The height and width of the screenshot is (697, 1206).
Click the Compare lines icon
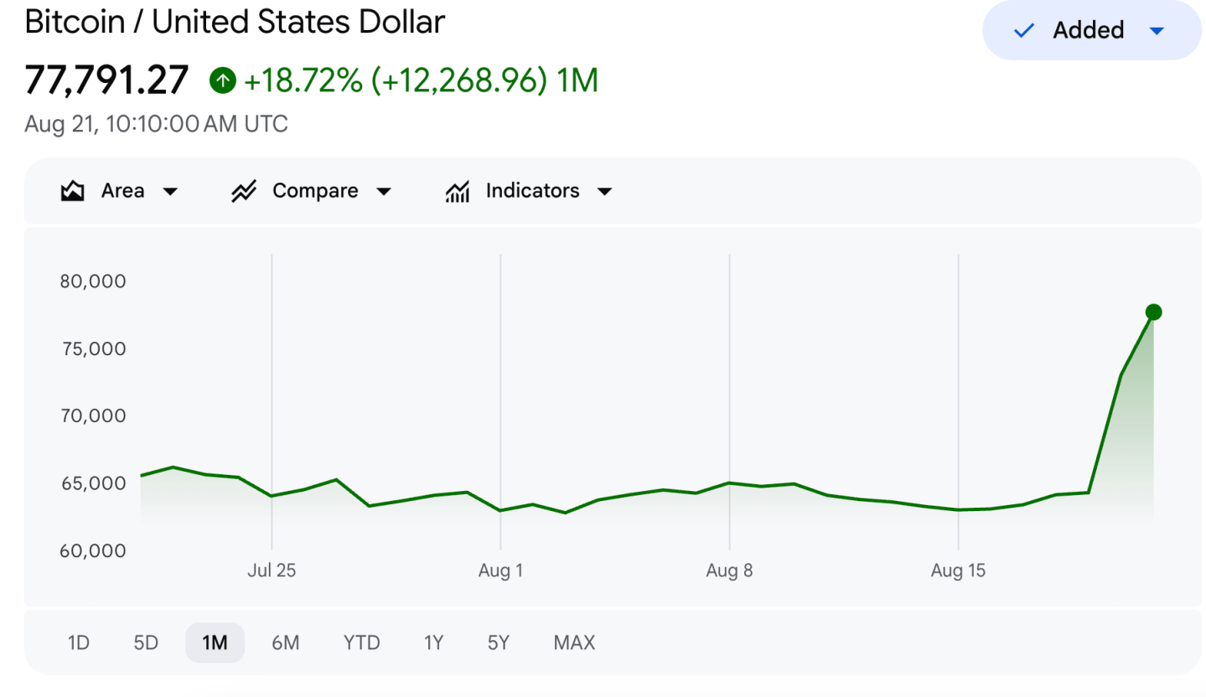[243, 191]
